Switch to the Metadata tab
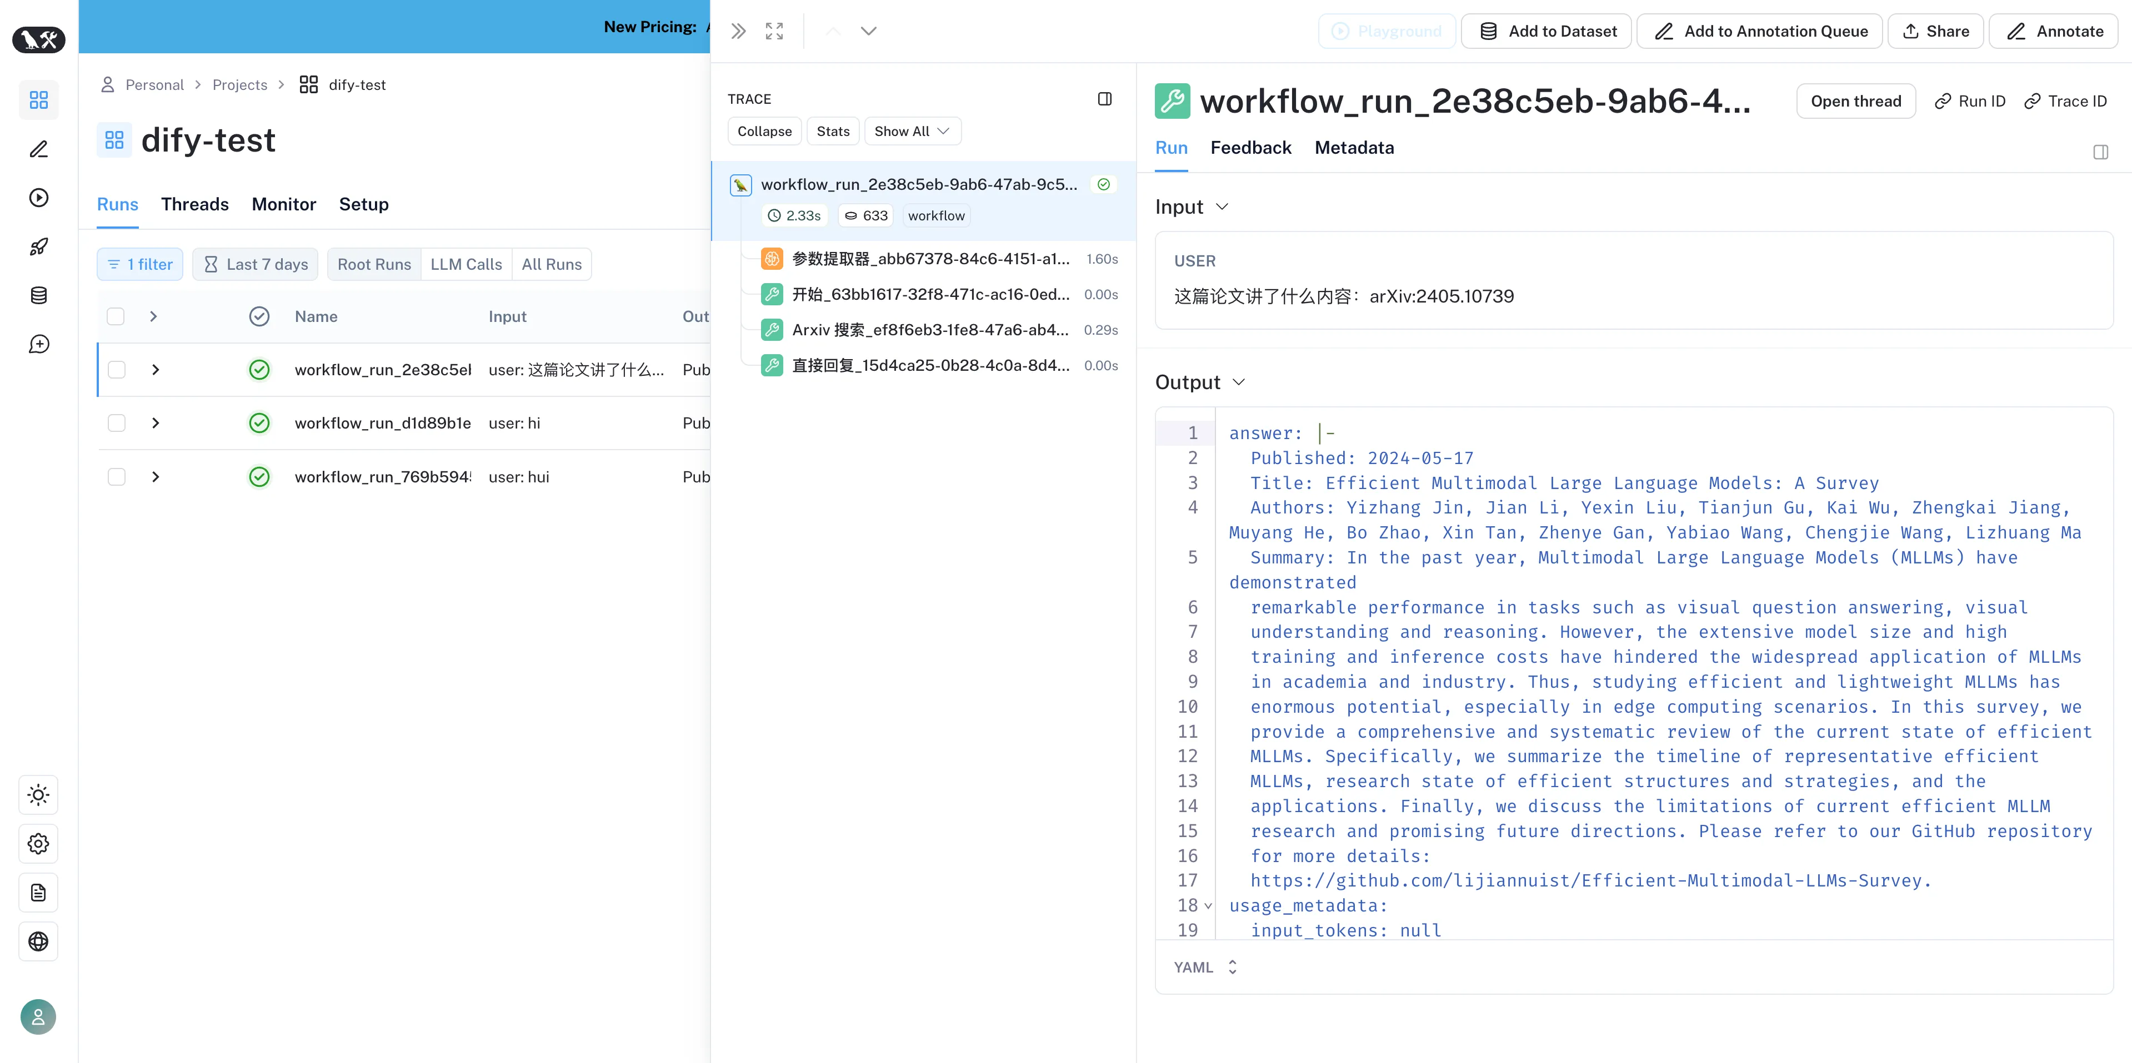 (1354, 148)
